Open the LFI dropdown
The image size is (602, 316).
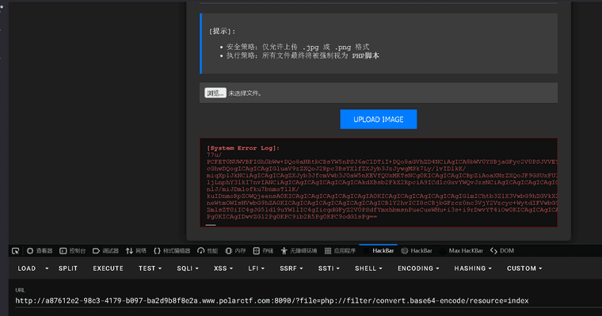point(256,268)
